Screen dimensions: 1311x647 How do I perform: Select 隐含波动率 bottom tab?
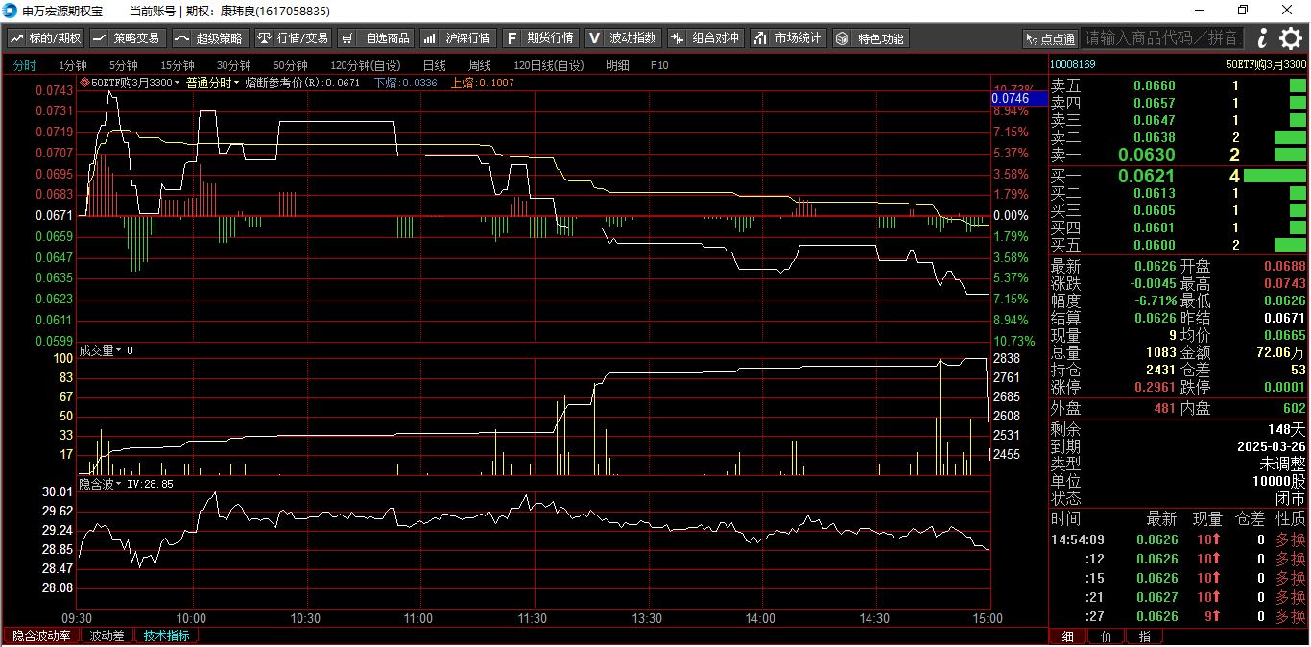coord(40,635)
